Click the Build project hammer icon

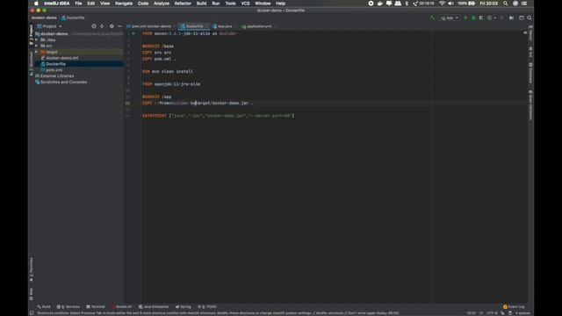(x=432, y=18)
